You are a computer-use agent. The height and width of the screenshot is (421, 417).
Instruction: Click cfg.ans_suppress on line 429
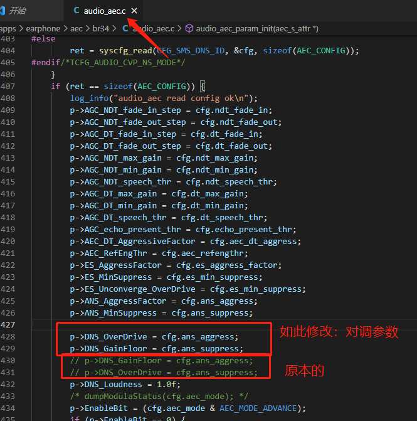point(200,348)
